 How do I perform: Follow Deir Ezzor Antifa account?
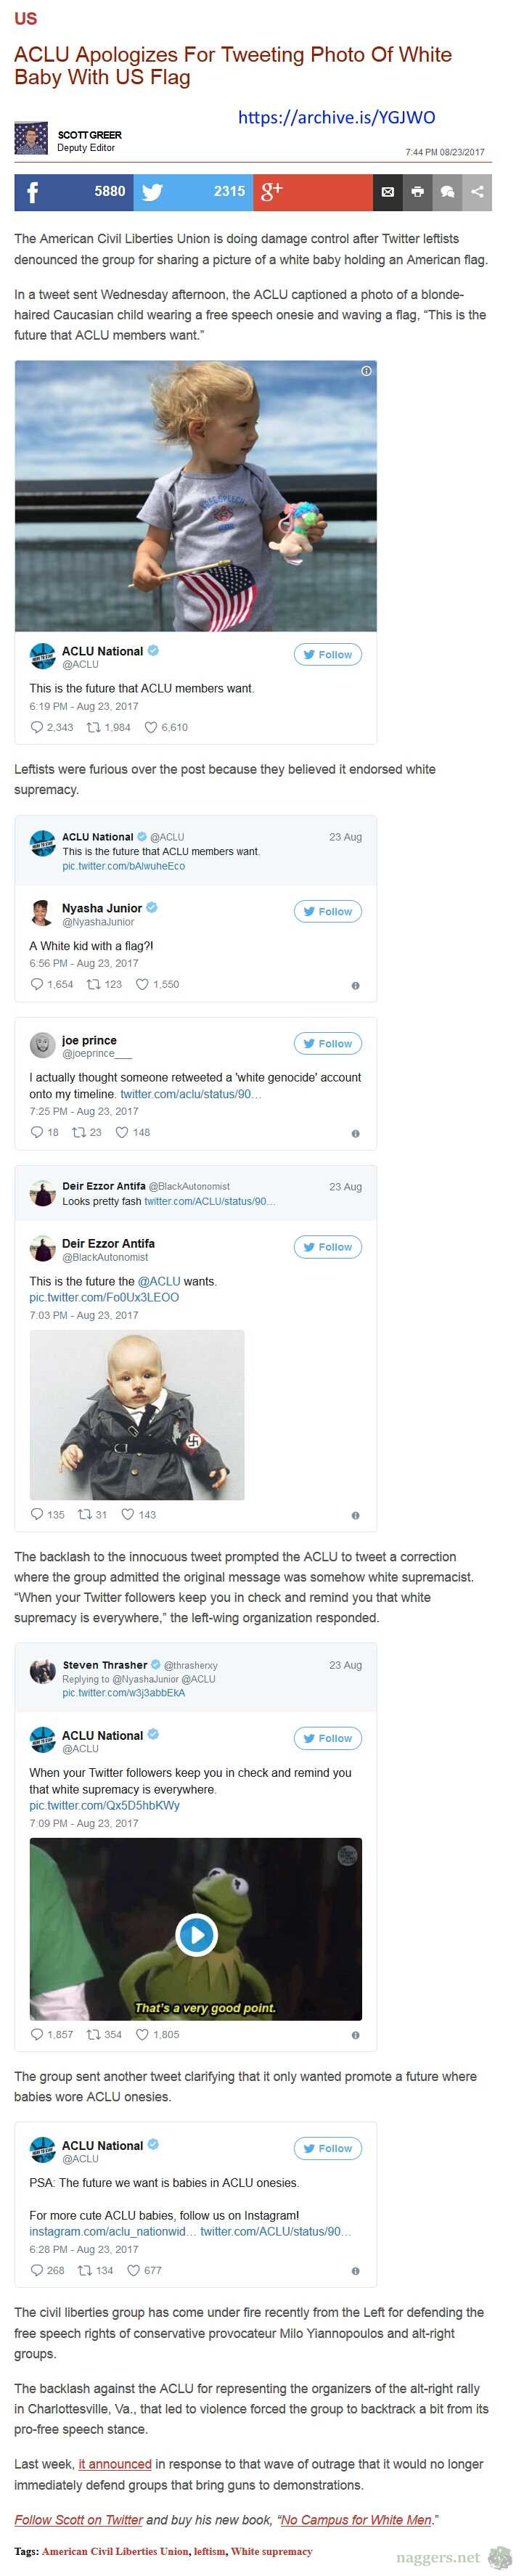[x=327, y=1247]
